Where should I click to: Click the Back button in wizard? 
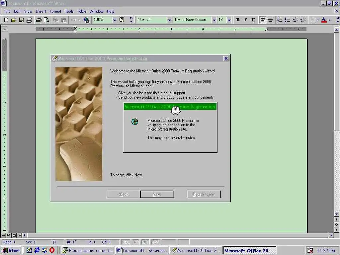pos(124,194)
